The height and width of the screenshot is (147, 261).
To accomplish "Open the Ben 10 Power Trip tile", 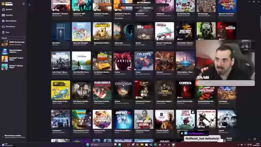I will coord(186,8).
